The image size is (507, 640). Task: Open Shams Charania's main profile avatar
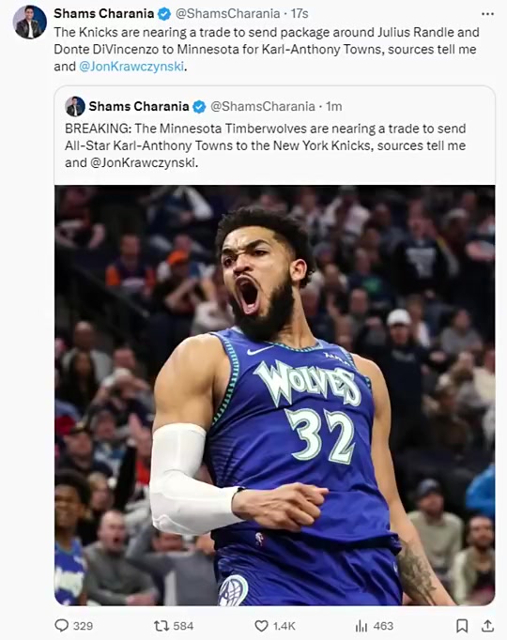pos(30,22)
